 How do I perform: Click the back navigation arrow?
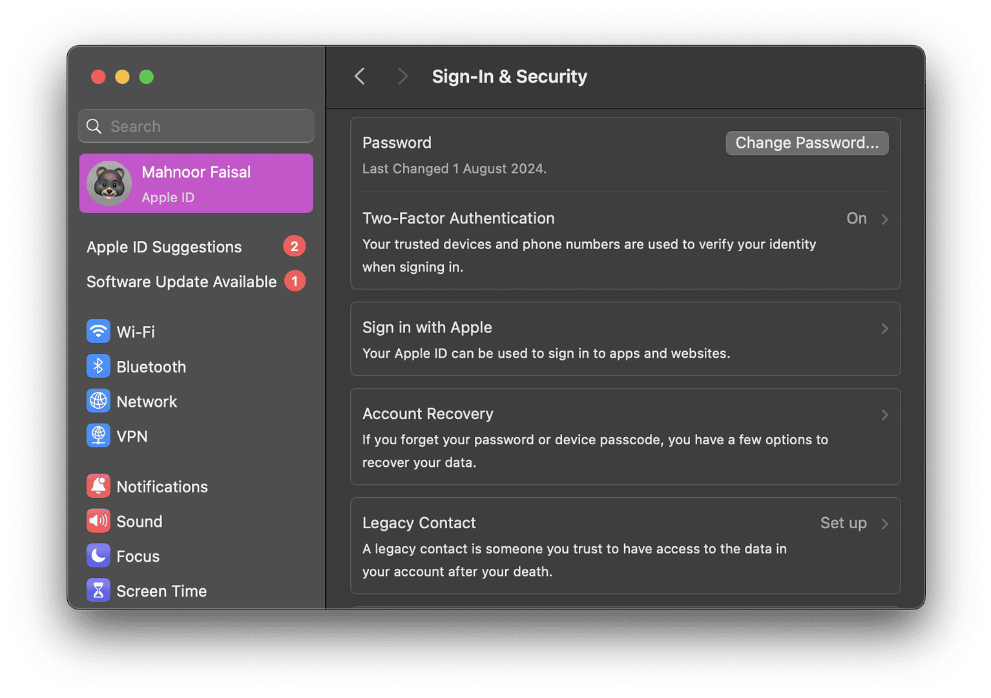pyautogui.click(x=360, y=76)
